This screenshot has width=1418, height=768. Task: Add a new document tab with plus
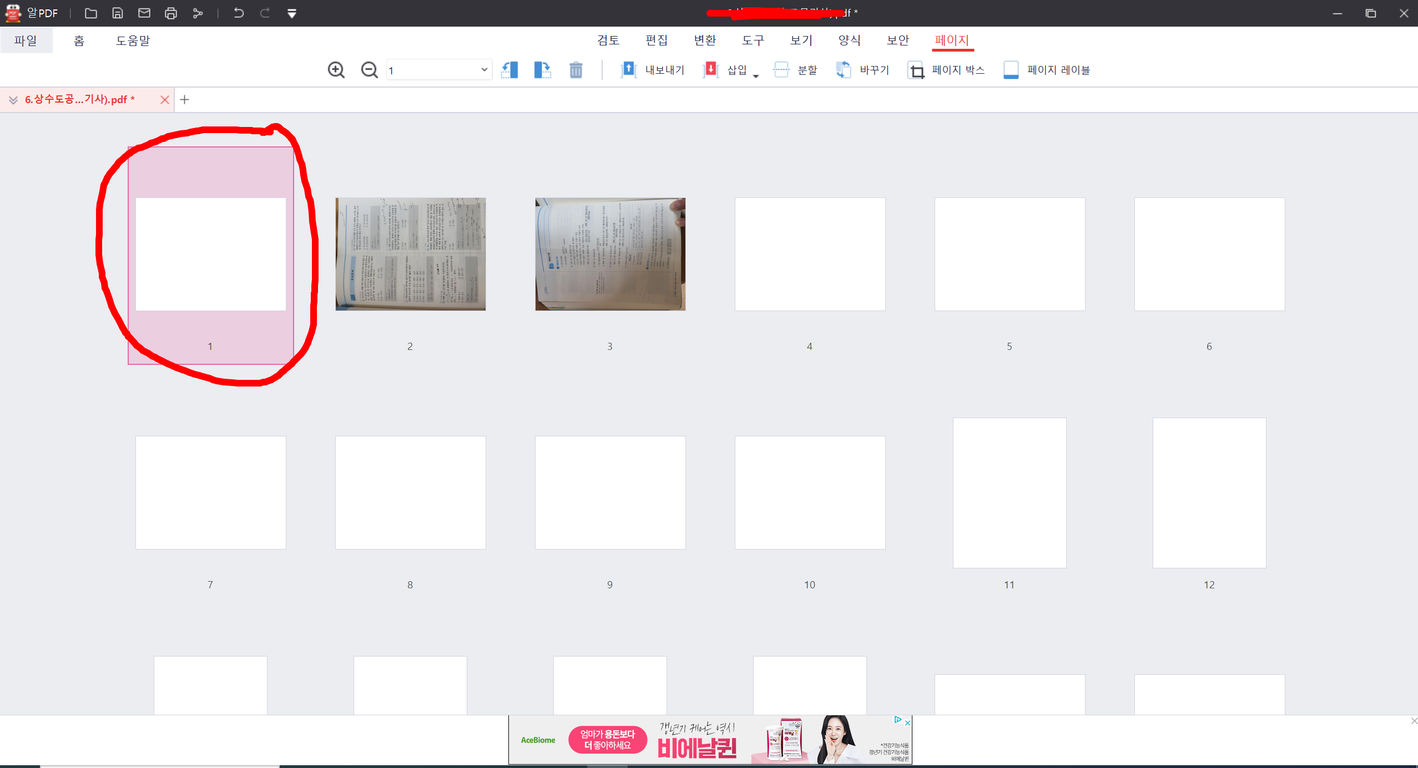185,100
